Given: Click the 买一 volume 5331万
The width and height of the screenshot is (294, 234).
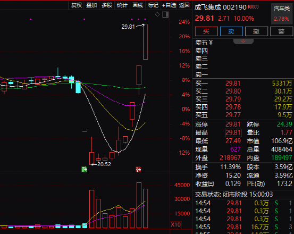Looking at the screenshot, I should [282, 83].
